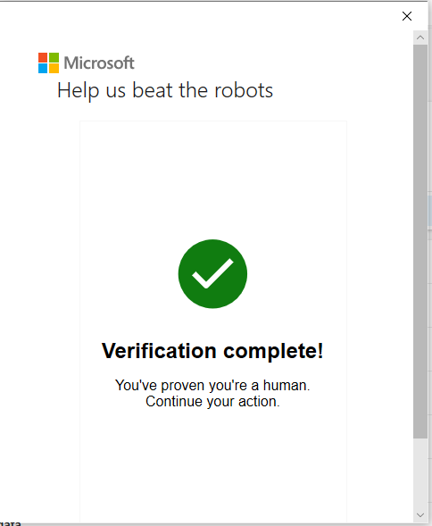The width and height of the screenshot is (432, 526).
Task: Click the scrollbar up arrow
Action: pos(420,38)
